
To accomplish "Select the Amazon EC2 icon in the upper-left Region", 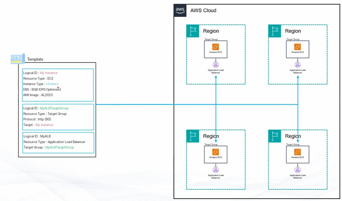I will point(215,47).
